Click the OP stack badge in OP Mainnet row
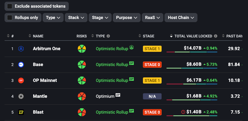 (x=132, y=79)
